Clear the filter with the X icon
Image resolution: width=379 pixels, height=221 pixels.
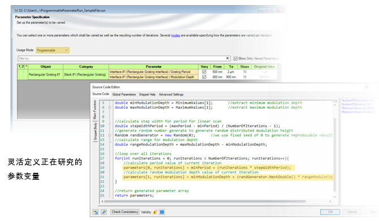tap(227, 58)
